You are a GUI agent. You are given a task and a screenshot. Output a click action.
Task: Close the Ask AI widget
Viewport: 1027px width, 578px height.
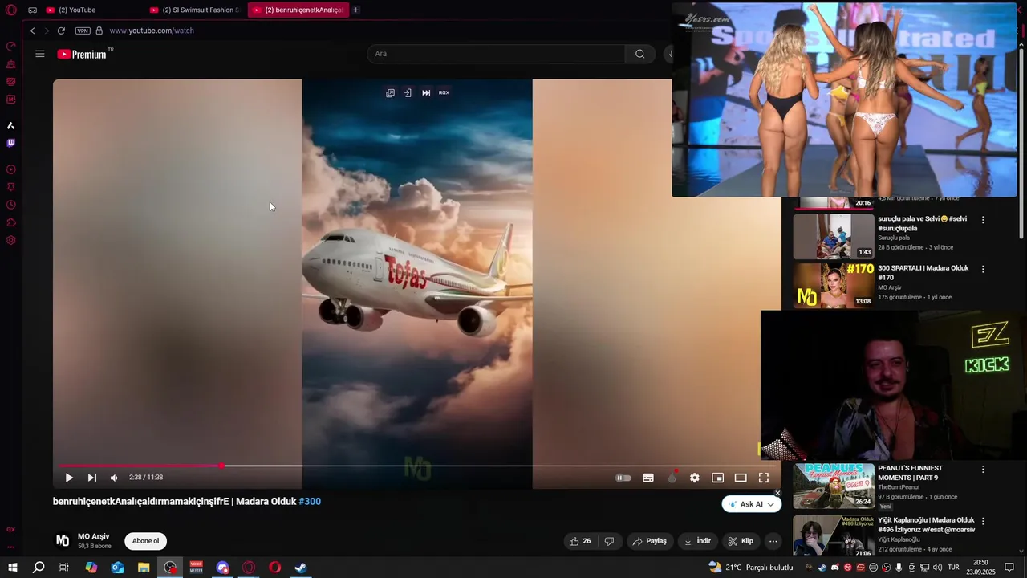point(777,493)
